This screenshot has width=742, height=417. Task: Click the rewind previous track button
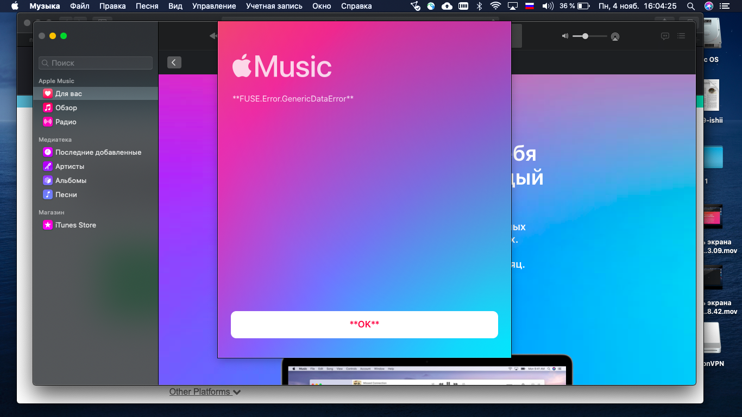[x=213, y=36]
